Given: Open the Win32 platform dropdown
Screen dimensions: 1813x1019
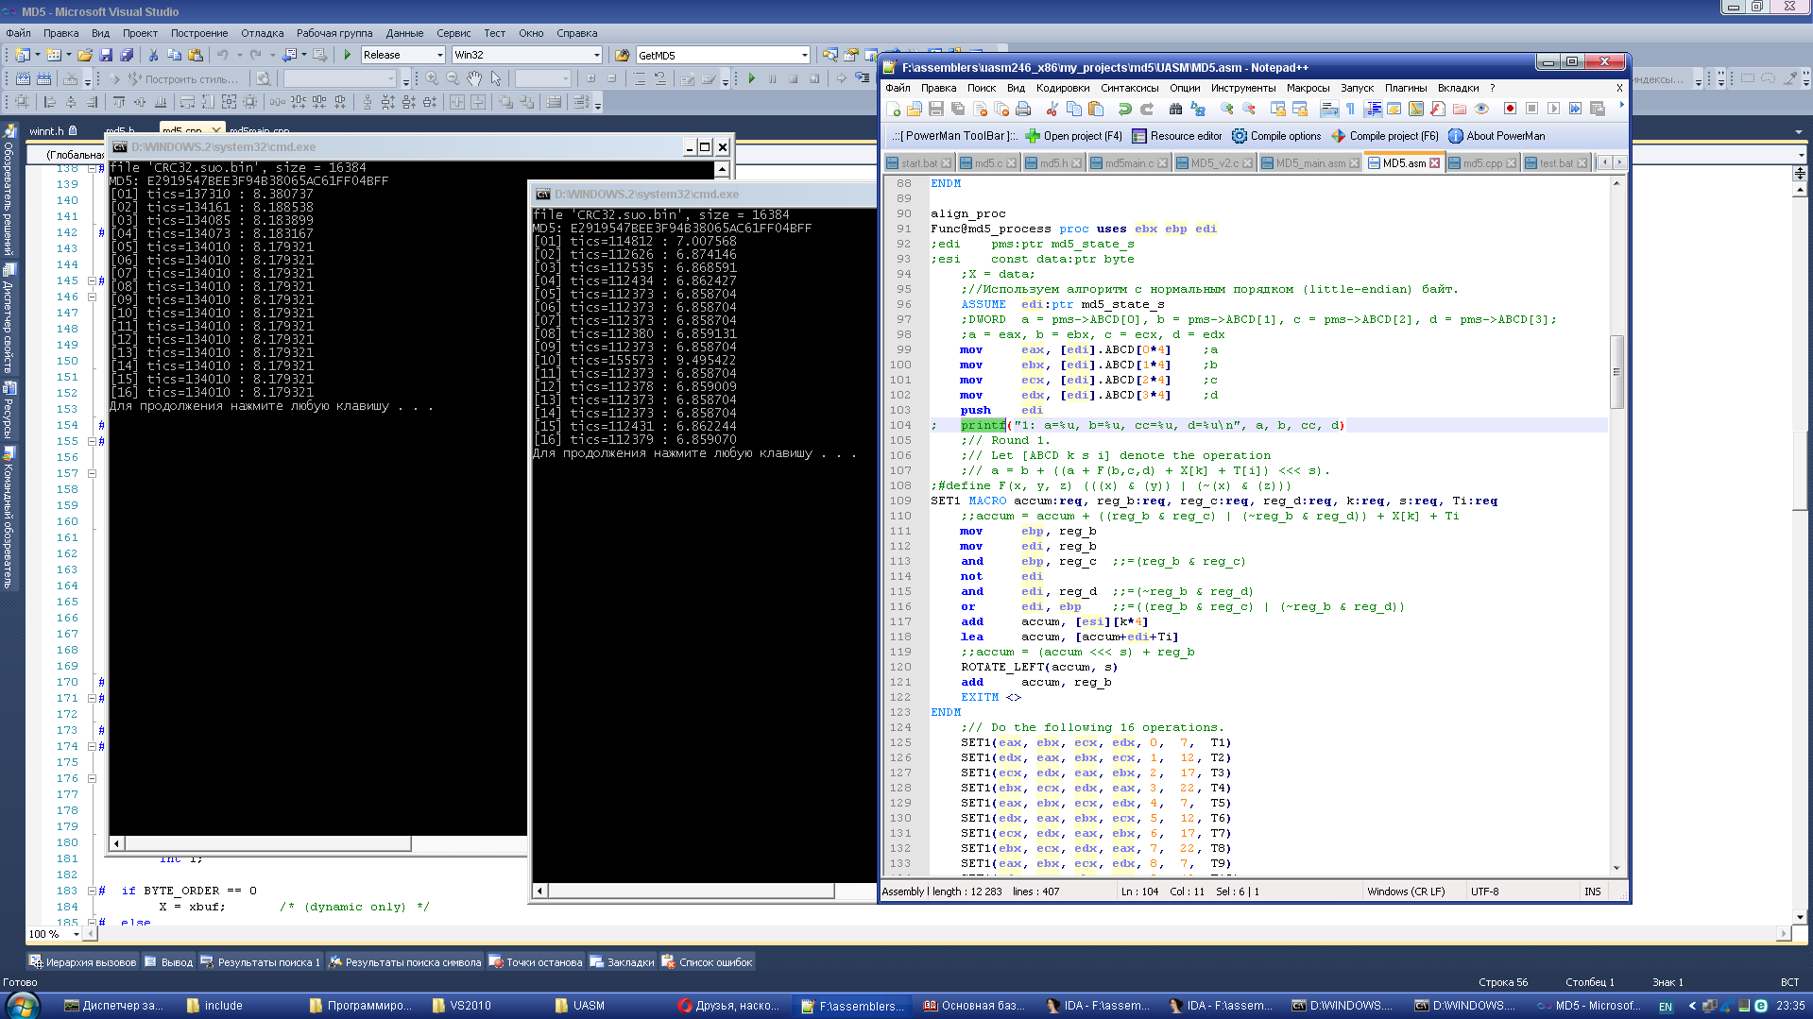Looking at the screenshot, I should pos(596,56).
